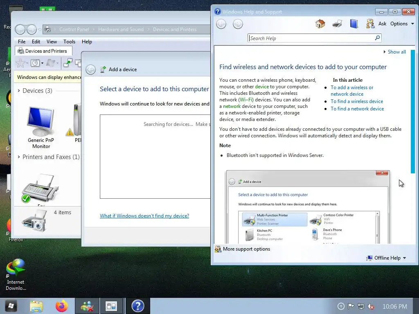Viewport: 419px width, 314px height.
Task: Open the View menu
Action: pos(52,42)
